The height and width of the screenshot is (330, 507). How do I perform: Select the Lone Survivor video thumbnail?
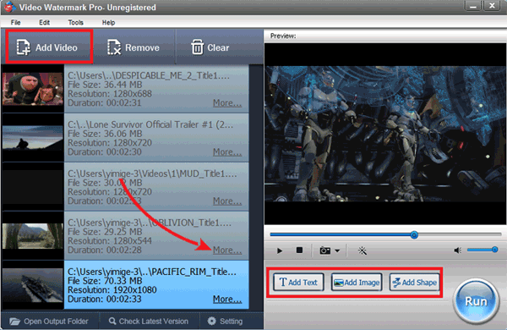pyautogui.click(x=33, y=138)
